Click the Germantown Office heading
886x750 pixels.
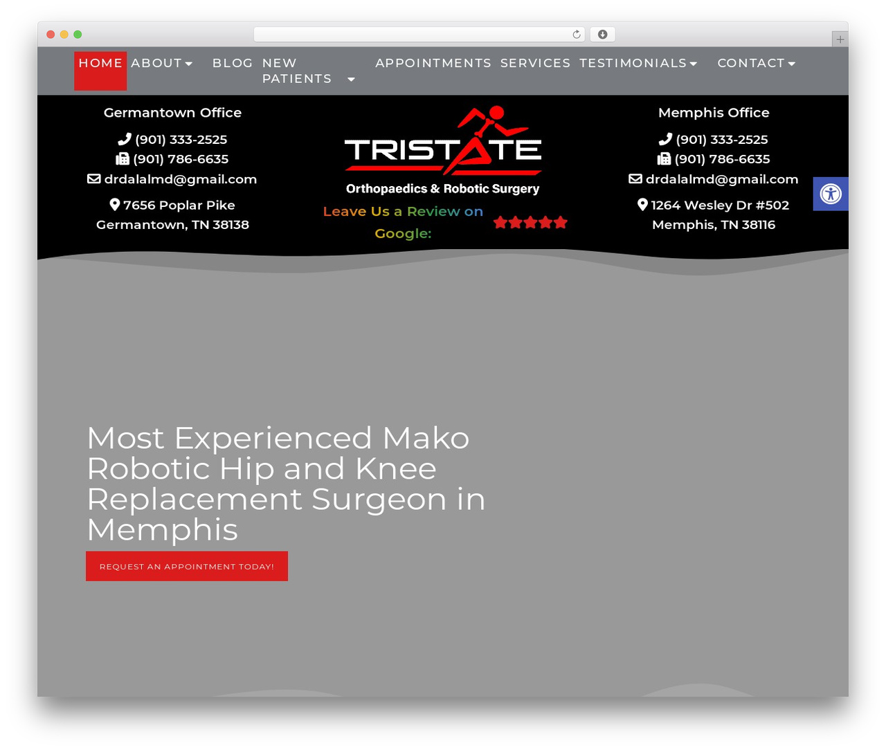click(172, 113)
